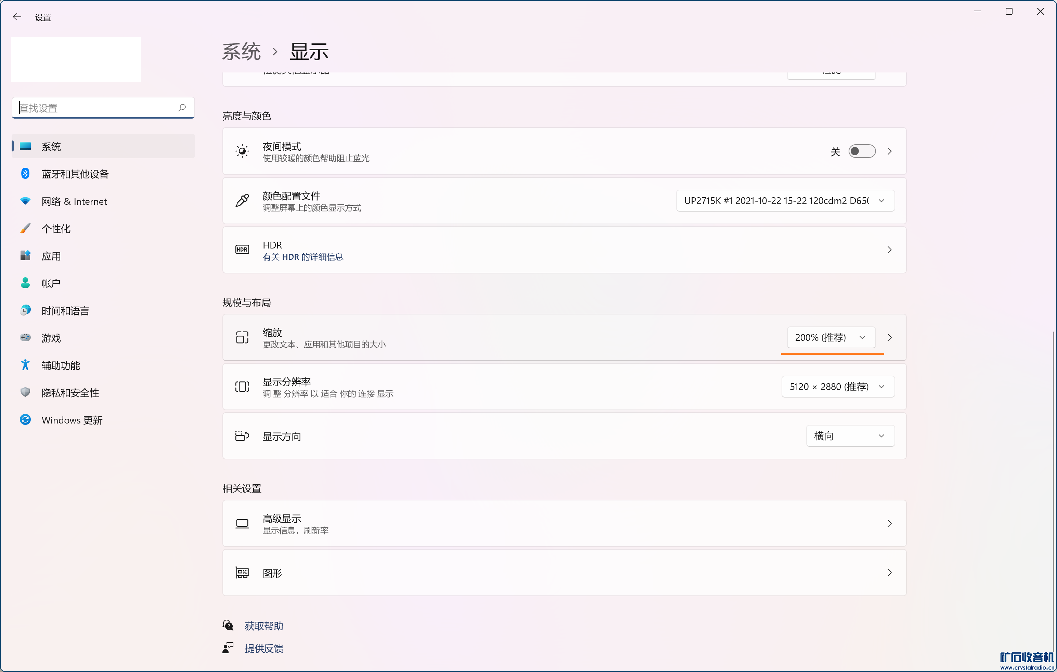
Task: Click the Windows Update refresh icon
Action: tap(25, 419)
